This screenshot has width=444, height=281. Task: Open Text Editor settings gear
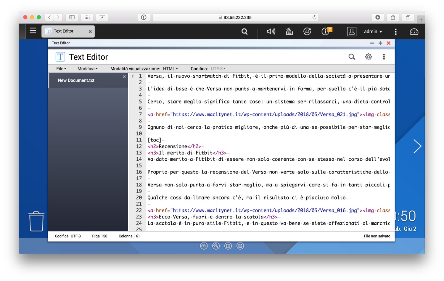click(x=368, y=57)
